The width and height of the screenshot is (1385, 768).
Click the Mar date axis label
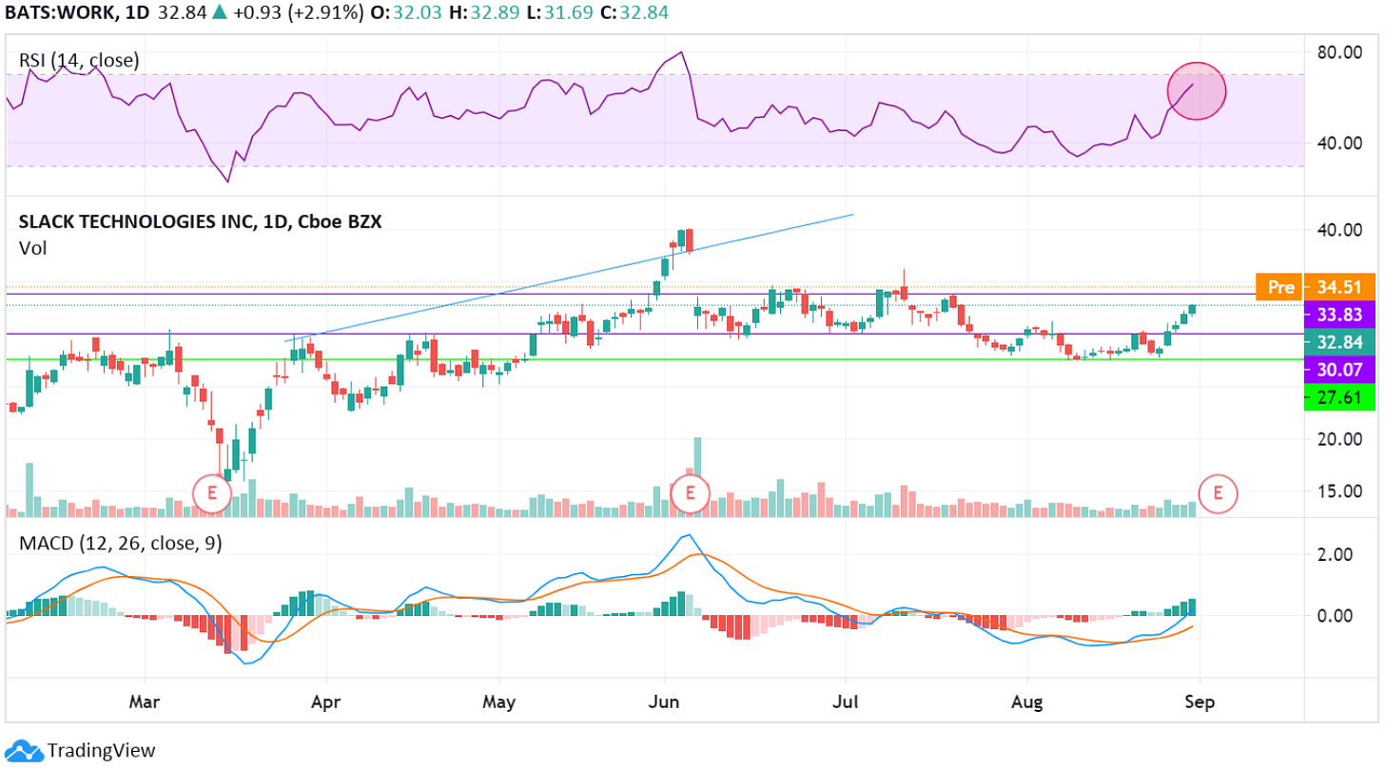pyautogui.click(x=145, y=703)
